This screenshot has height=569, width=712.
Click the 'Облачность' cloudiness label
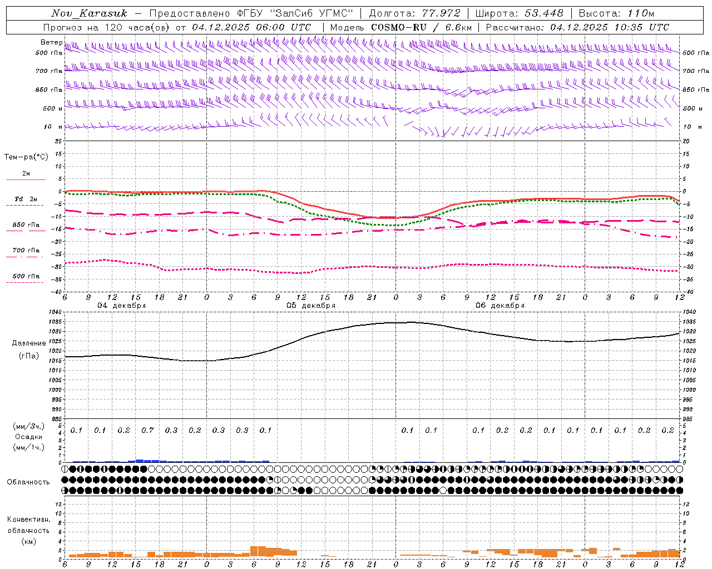(28, 482)
